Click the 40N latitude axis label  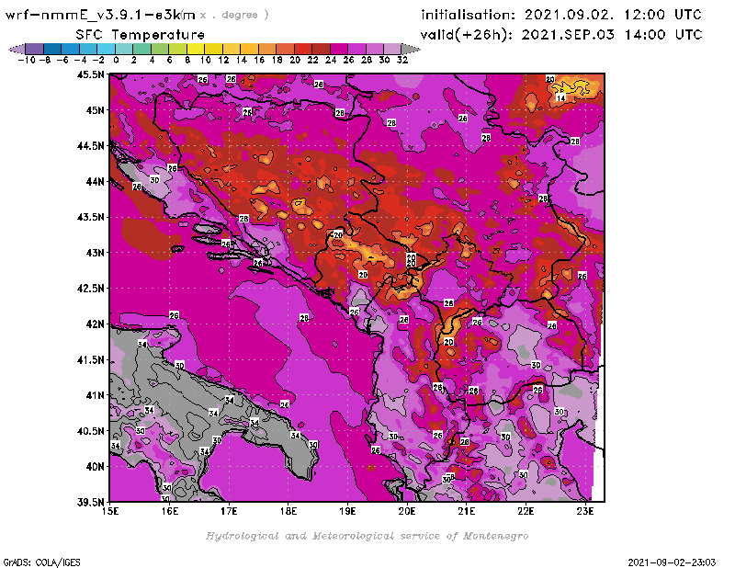click(x=95, y=467)
